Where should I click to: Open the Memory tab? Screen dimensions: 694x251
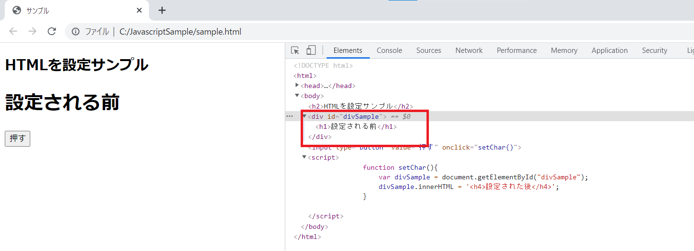pyautogui.click(x=564, y=50)
